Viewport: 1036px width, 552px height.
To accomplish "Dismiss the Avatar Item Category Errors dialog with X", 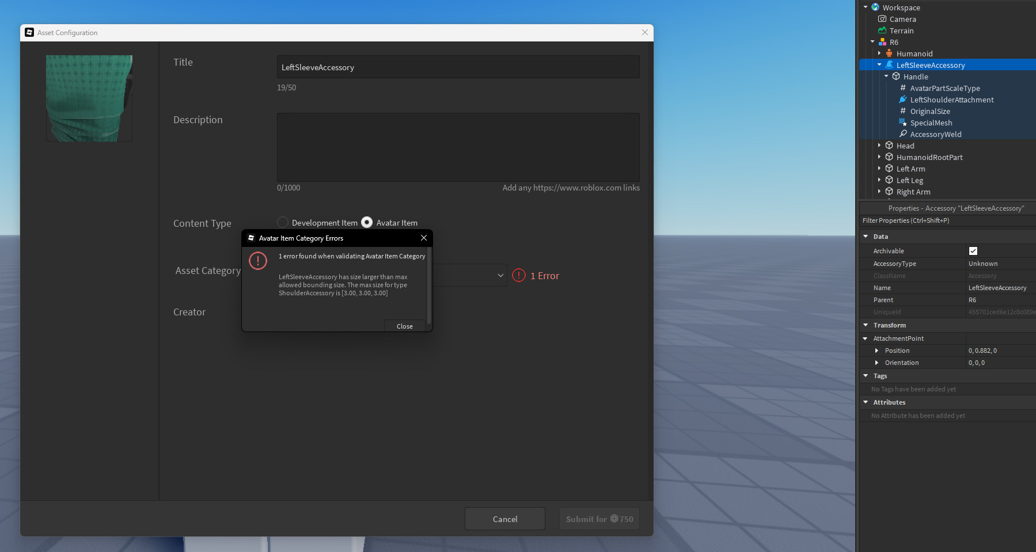I will 424,238.
